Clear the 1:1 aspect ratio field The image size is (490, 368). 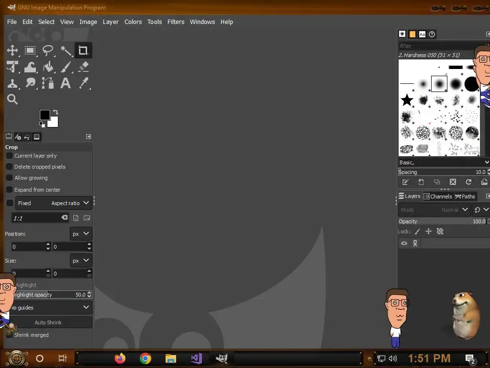point(65,218)
